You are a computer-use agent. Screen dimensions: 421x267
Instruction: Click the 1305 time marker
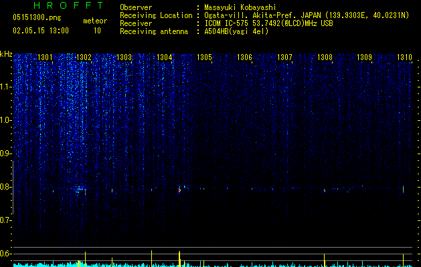pos(204,57)
